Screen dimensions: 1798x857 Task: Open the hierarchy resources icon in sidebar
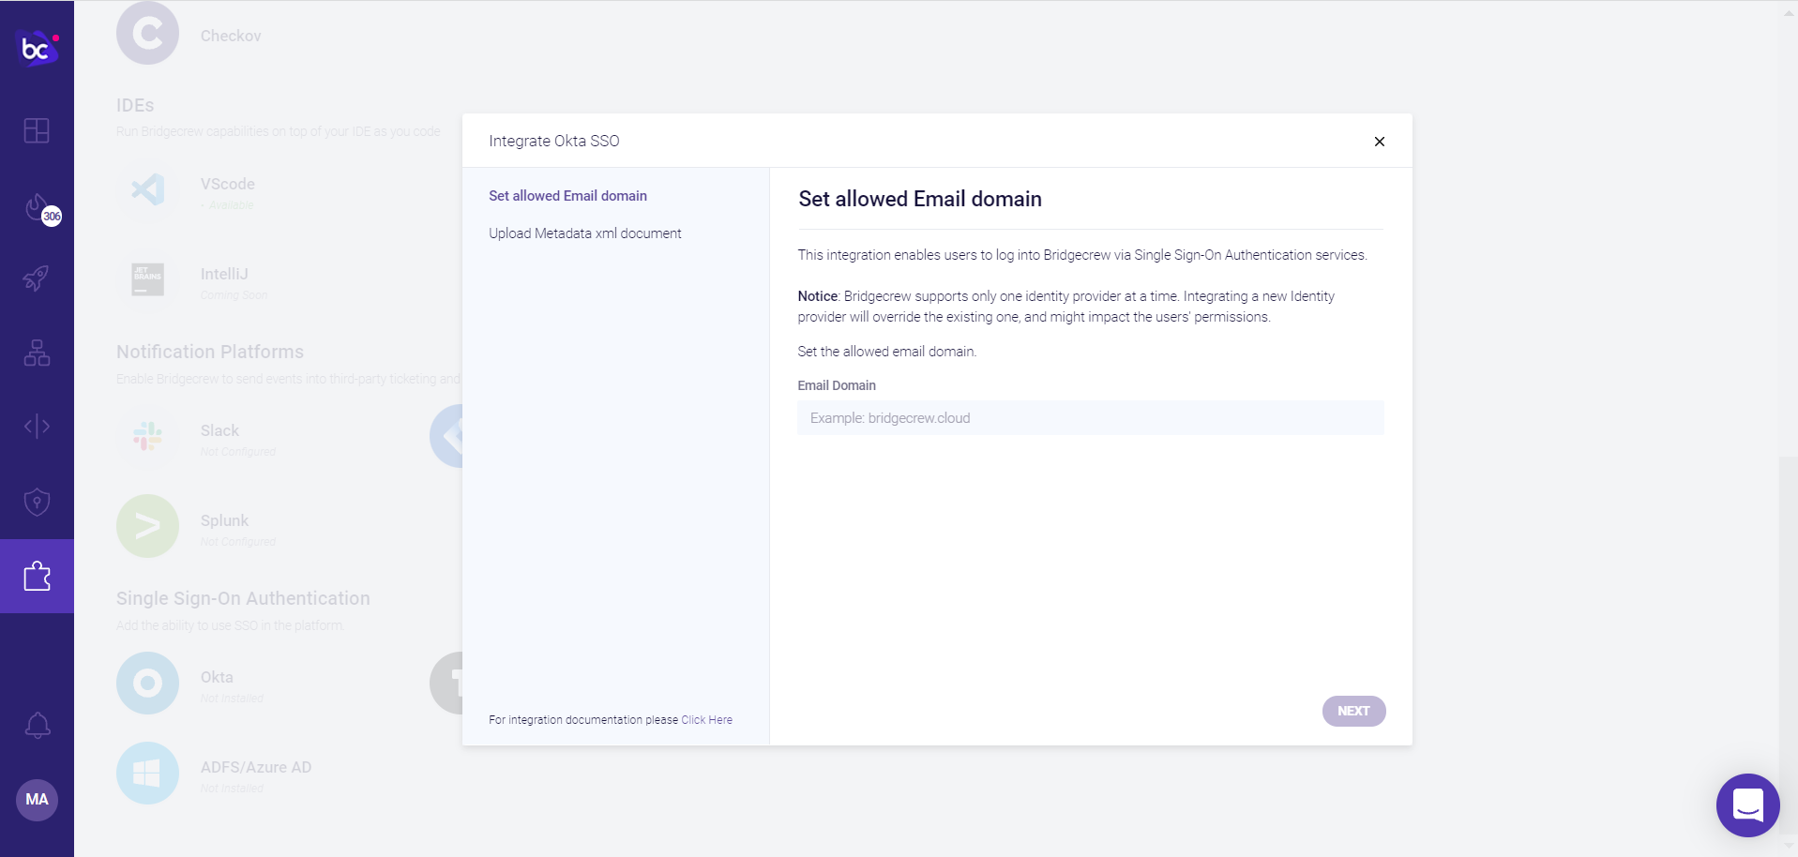coord(37,353)
